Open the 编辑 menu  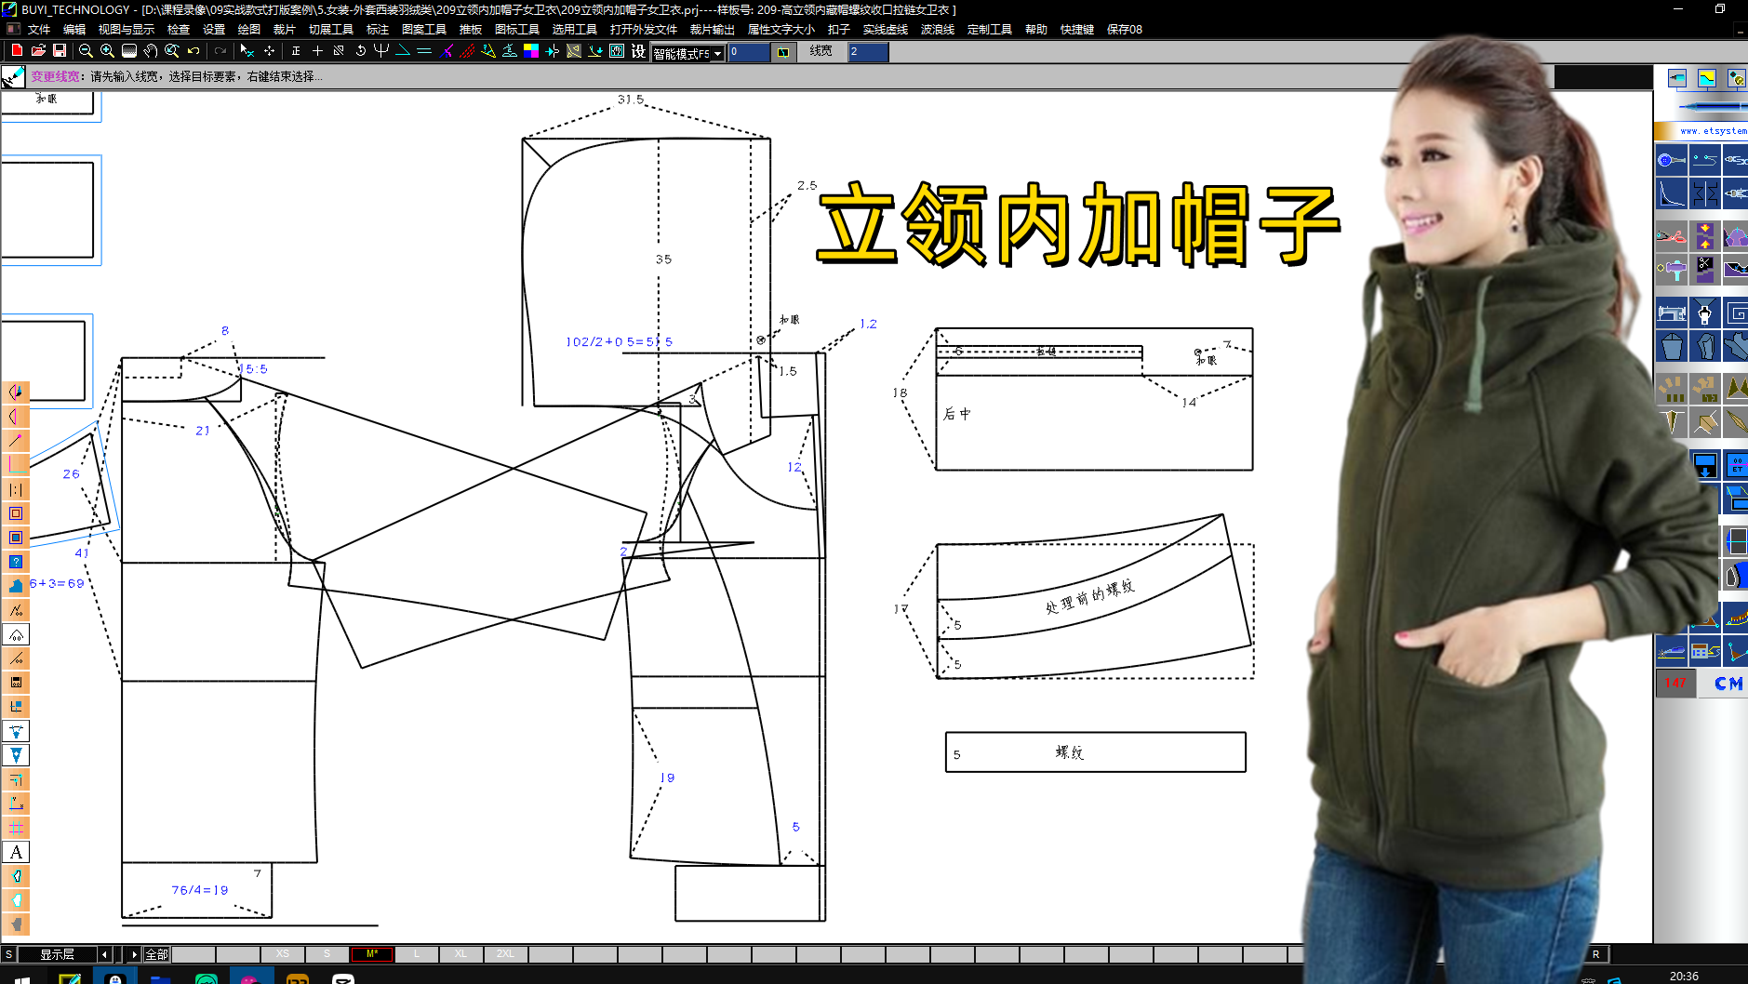[74, 30]
